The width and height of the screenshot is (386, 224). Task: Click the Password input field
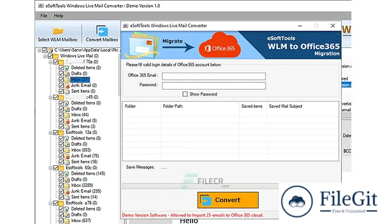[214, 86]
